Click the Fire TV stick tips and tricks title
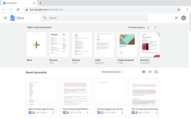 point(145,109)
